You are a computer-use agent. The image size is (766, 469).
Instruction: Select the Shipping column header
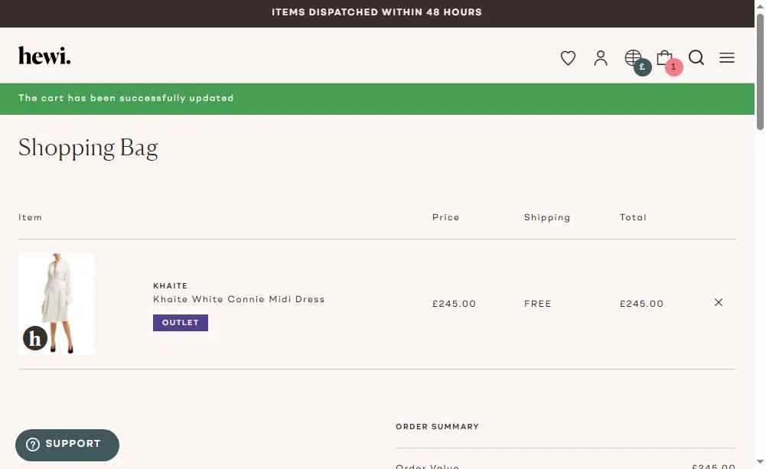[x=547, y=217]
